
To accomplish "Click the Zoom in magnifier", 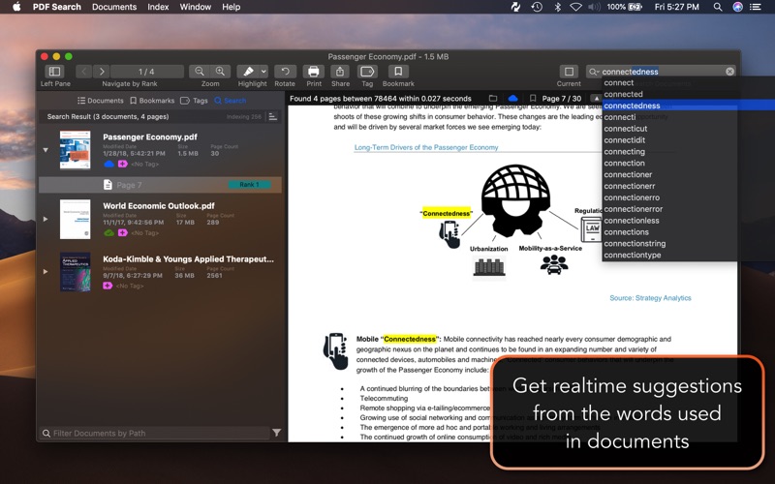I will pos(221,72).
